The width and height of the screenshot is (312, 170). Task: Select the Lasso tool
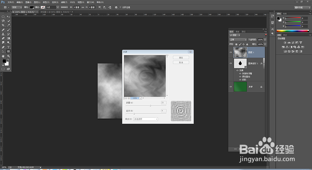coord(3,21)
